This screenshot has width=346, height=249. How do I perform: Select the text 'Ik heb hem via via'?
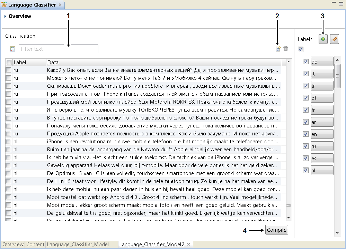[69, 157]
